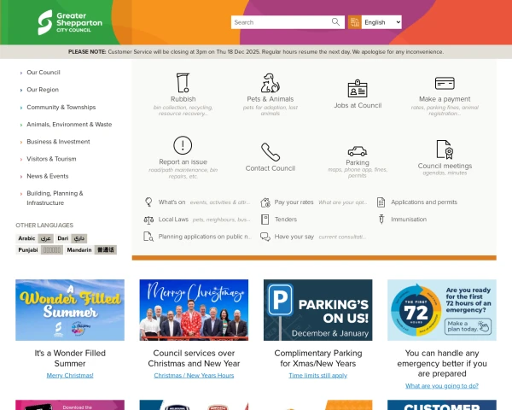Expand the Visitors & Tourism arrow
512x410 pixels.
coord(21,160)
